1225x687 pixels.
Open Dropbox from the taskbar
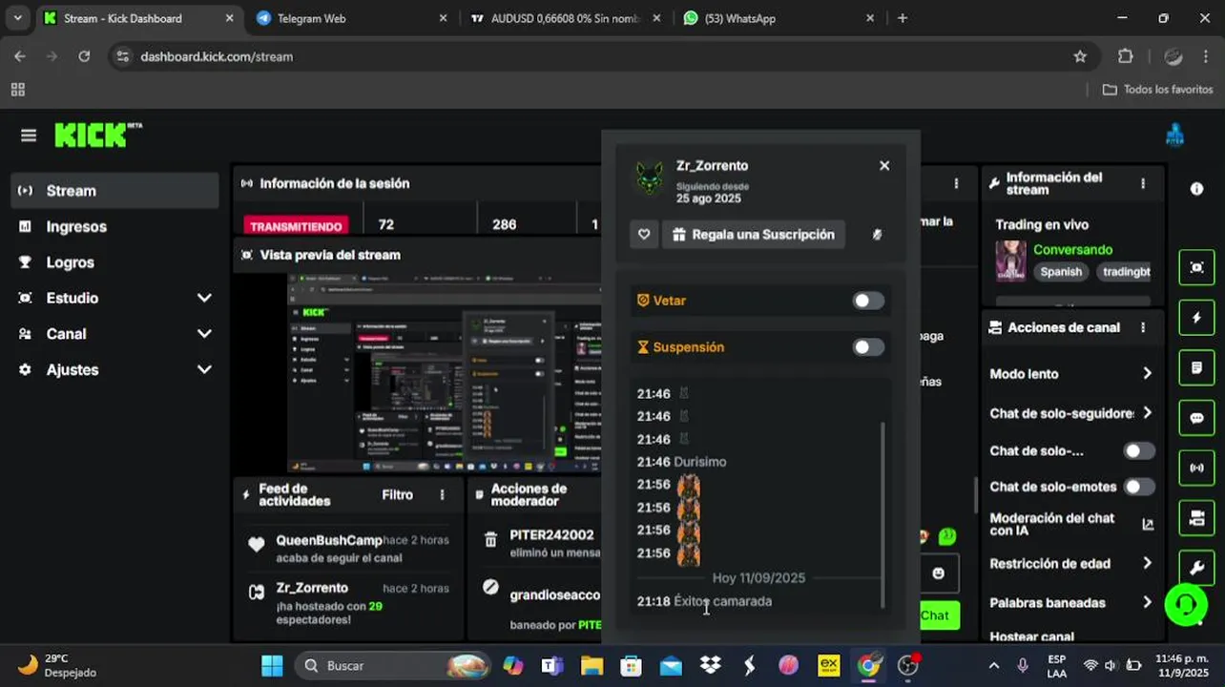tap(710, 665)
